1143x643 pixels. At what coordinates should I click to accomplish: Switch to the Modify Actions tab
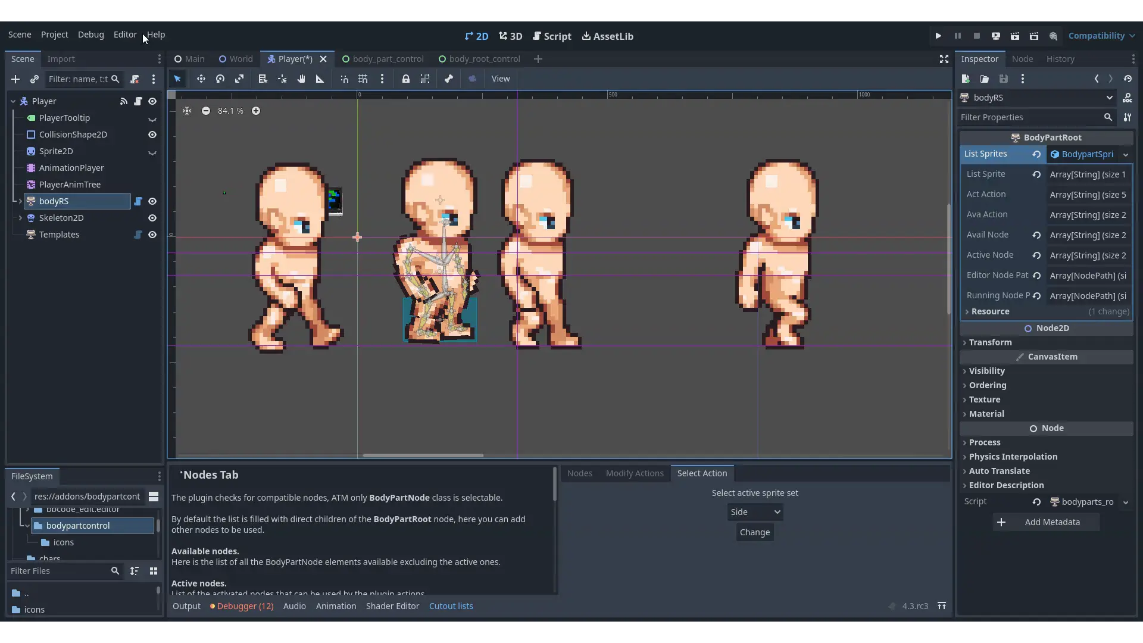[x=635, y=473]
